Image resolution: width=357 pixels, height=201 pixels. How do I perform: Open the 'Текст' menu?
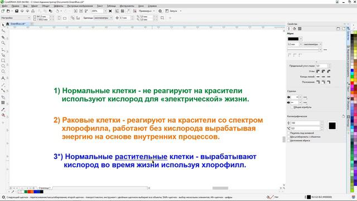(x=100, y=6)
